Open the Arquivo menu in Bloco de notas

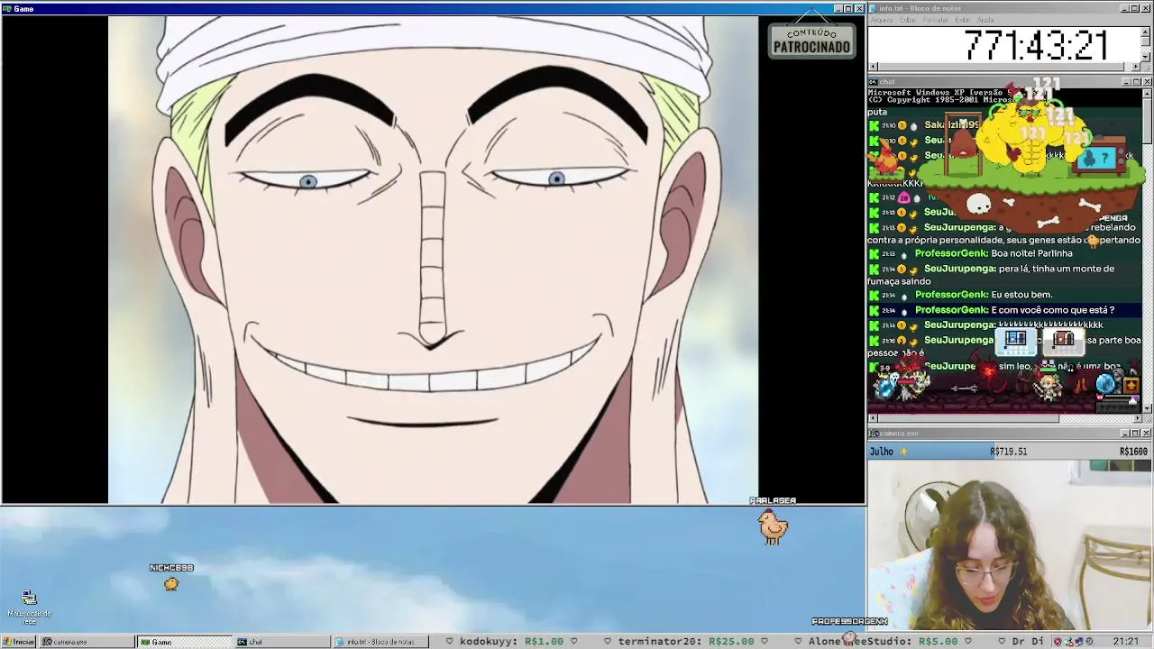tap(881, 20)
